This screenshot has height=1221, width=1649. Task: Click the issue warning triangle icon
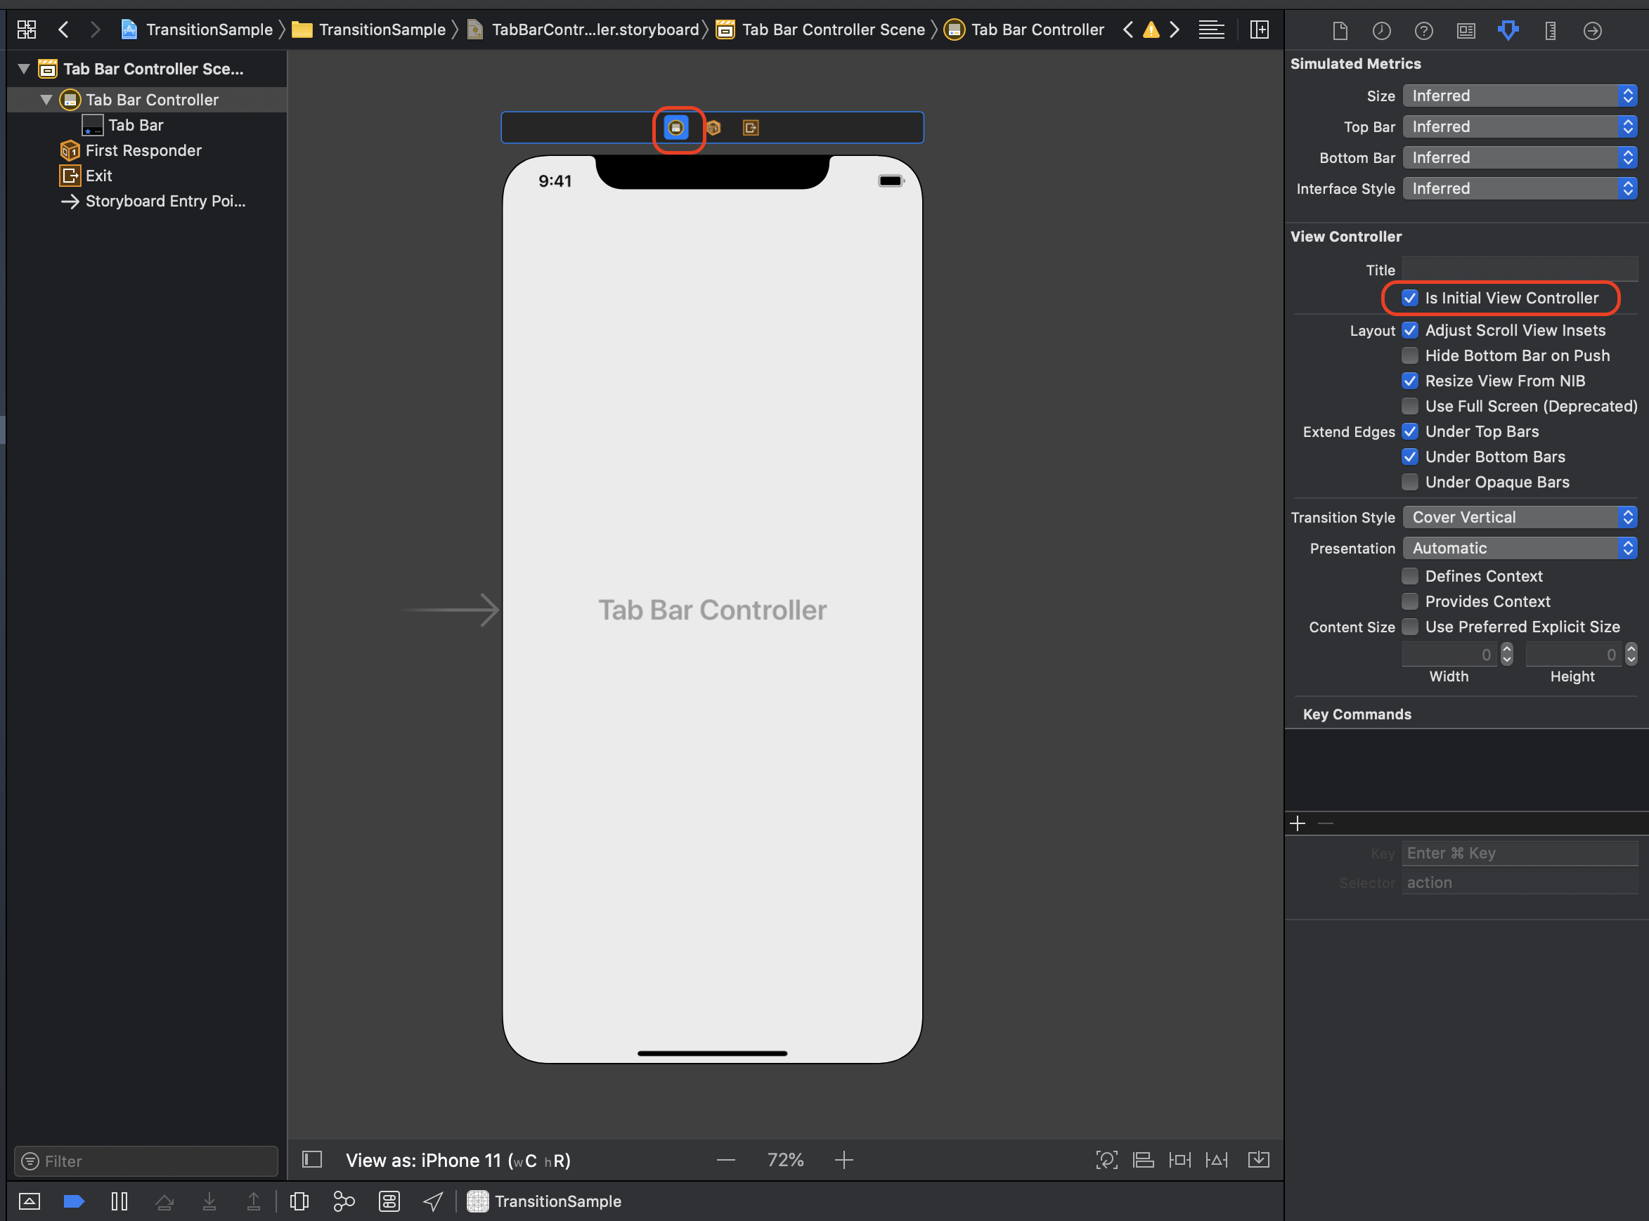(x=1151, y=30)
